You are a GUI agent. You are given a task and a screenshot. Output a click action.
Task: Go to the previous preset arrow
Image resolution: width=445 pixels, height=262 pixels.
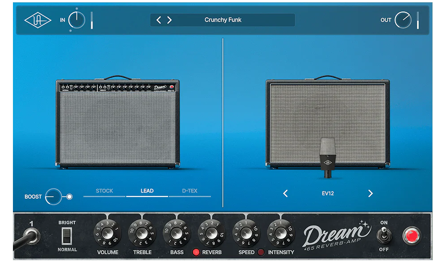[159, 20]
